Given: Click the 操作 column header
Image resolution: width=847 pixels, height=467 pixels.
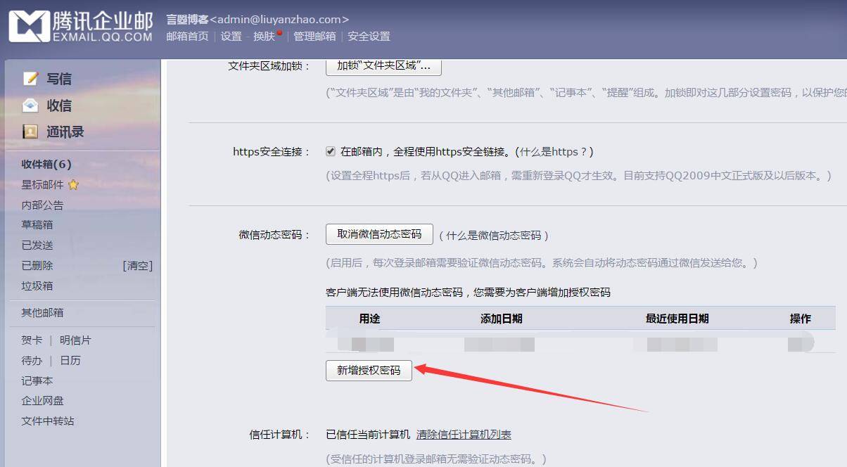Looking at the screenshot, I should pyautogui.click(x=801, y=319).
